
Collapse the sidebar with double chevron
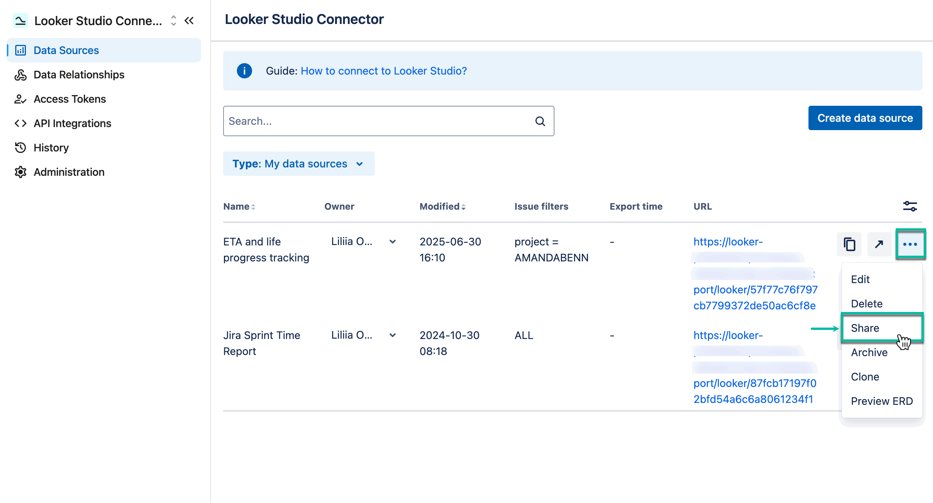189,21
